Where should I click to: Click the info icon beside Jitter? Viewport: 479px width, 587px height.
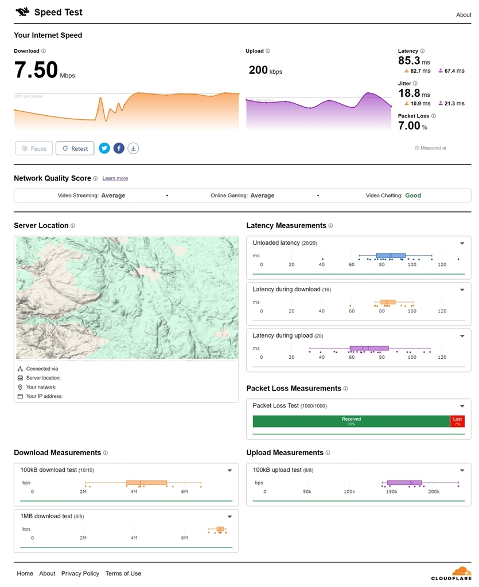click(415, 84)
